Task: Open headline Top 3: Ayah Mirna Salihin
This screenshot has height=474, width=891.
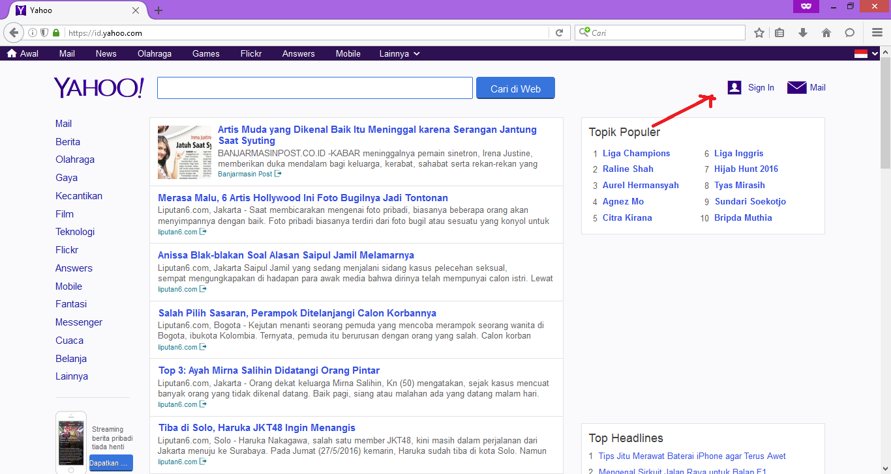Action: [269, 370]
